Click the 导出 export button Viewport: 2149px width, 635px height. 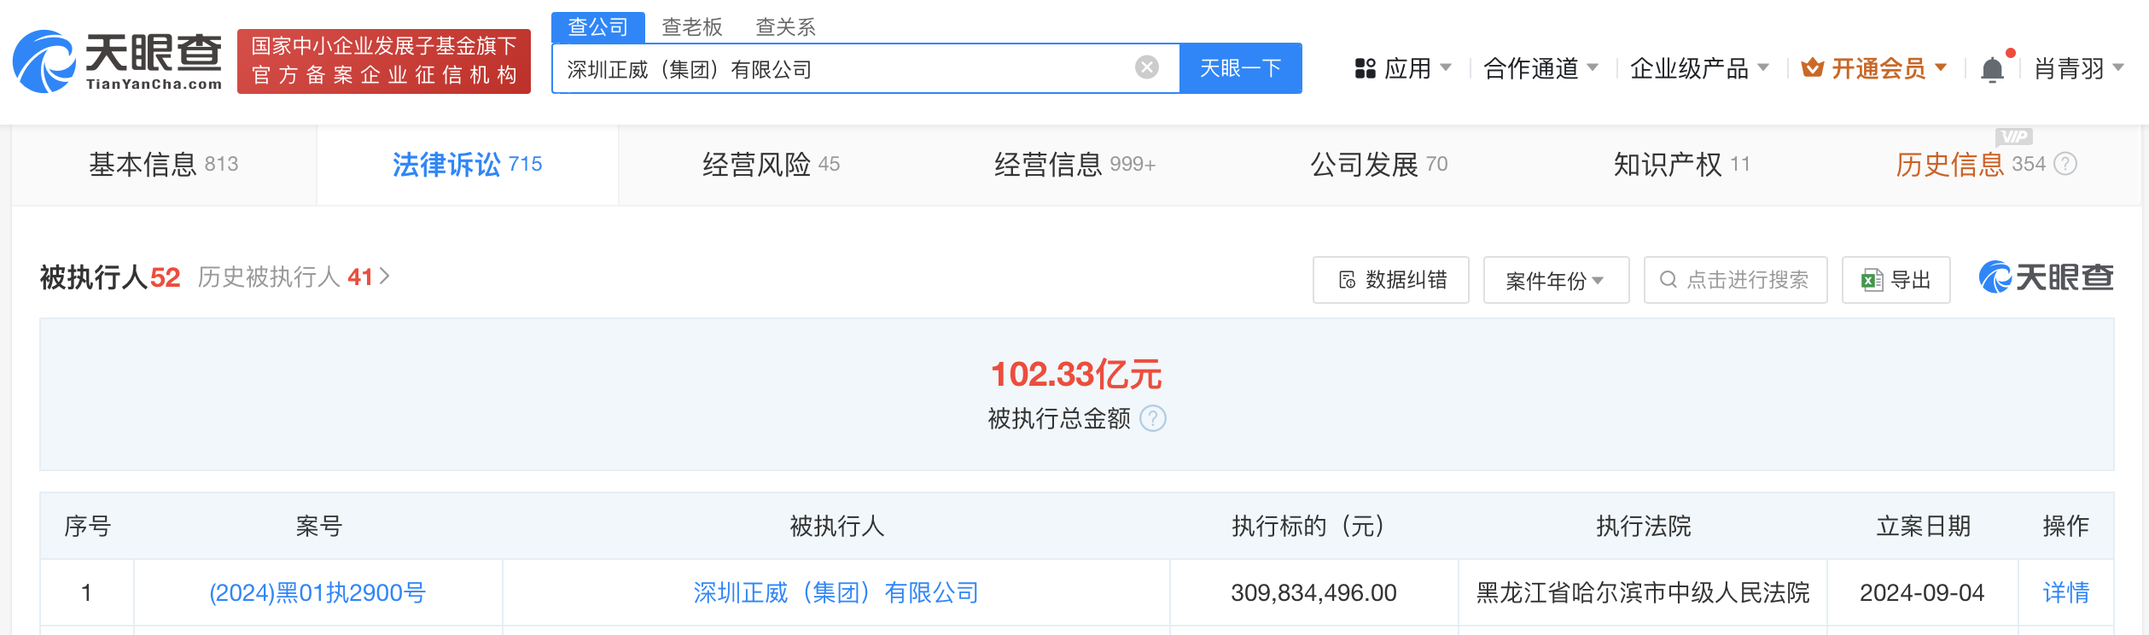[x=1896, y=280]
